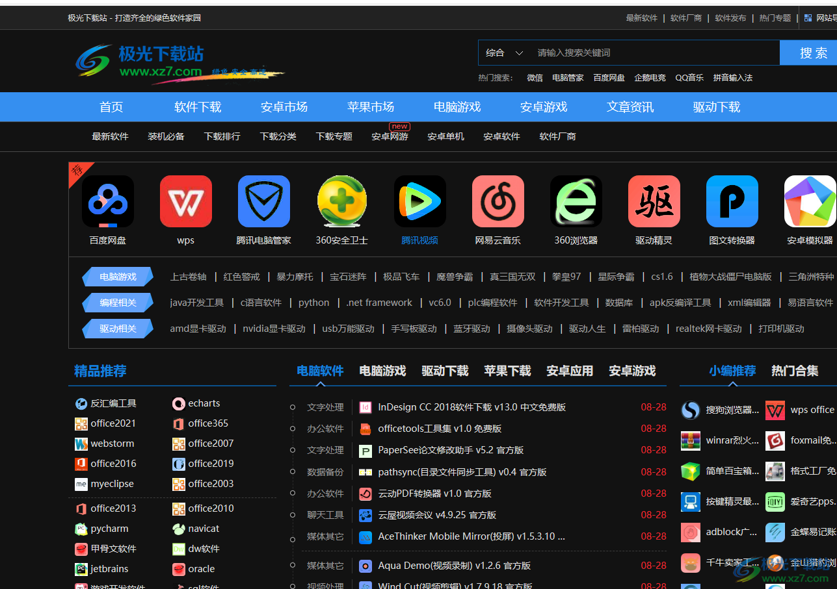This screenshot has height=589, width=837.
Task: Open the 综合 search category dropdown
Action: tap(504, 53)
